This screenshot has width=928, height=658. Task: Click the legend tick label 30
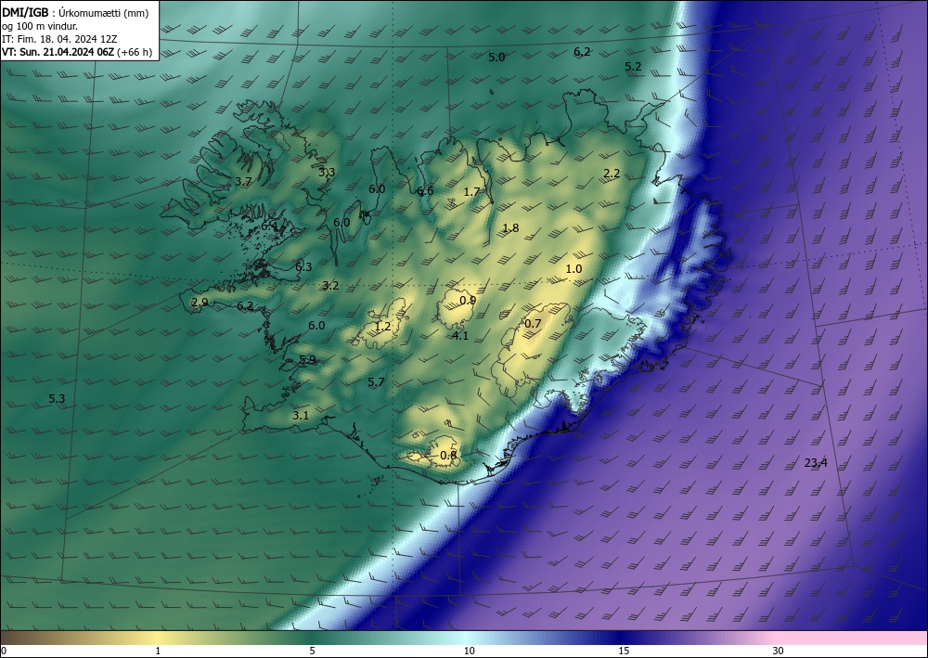pos(779,652)
